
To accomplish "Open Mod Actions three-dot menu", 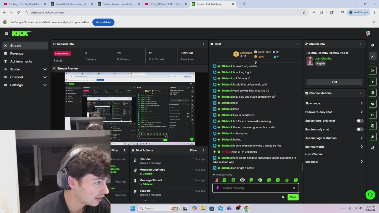I will coord(203,150).
